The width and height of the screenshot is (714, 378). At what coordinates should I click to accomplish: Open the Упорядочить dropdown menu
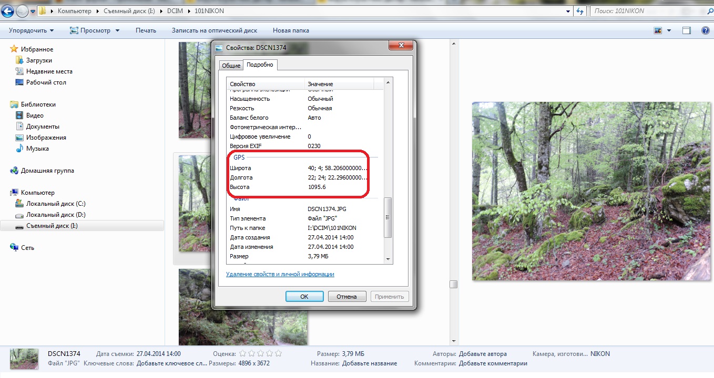[31, 30]
